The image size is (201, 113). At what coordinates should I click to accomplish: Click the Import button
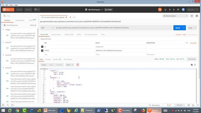point(19,10)
